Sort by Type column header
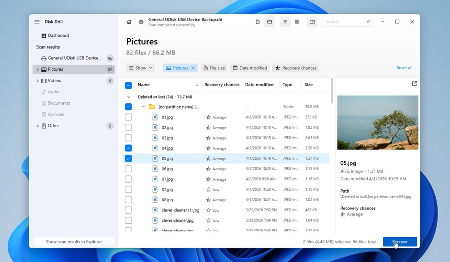Screen dimensions: 450x262 coord(287,85)
